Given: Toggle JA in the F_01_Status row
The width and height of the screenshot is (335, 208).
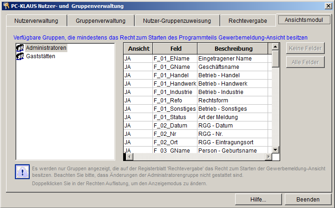Looking at the screenshot, I should click(137, 117).
